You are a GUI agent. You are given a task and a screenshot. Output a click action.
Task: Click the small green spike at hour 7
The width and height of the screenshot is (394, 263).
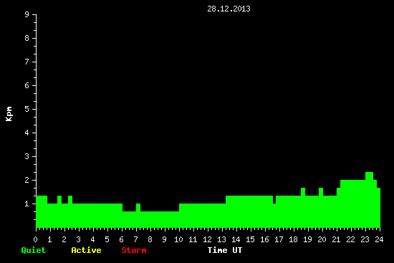pos(138,207)
